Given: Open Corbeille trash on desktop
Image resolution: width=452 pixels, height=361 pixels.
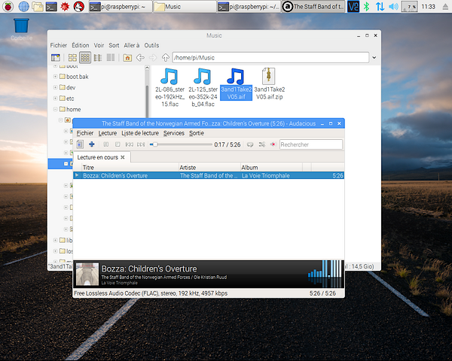Looking at the screenshot, I should click(x=21, y=29).
